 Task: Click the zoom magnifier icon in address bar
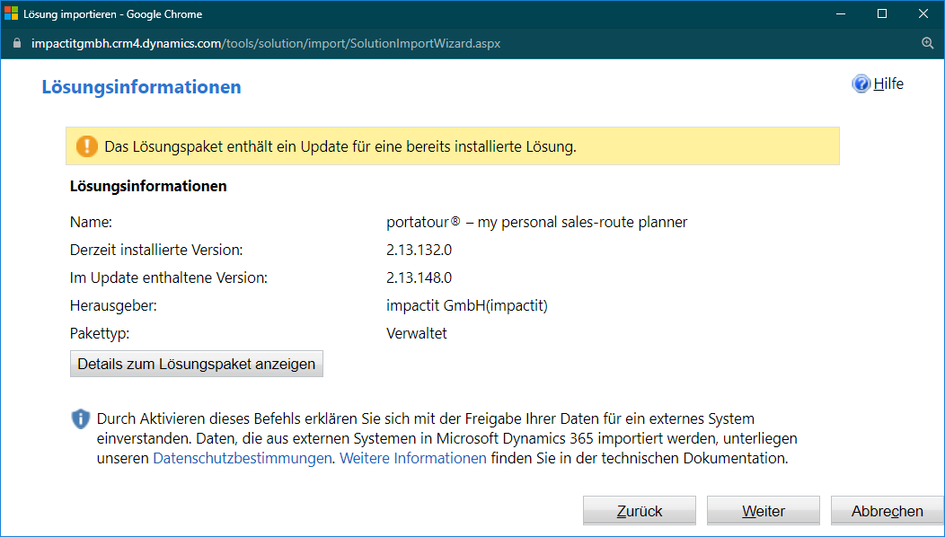(928, 43)
